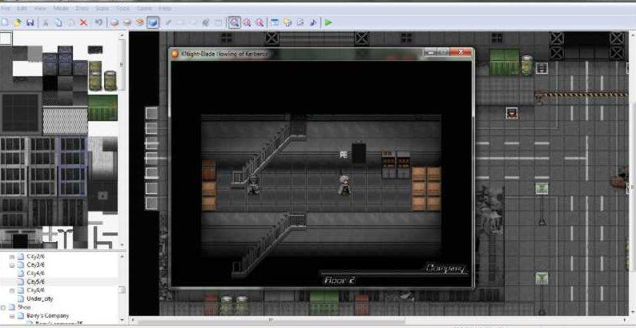
Task: Choose the Select rectangle tool
Action: coord(218,22)
